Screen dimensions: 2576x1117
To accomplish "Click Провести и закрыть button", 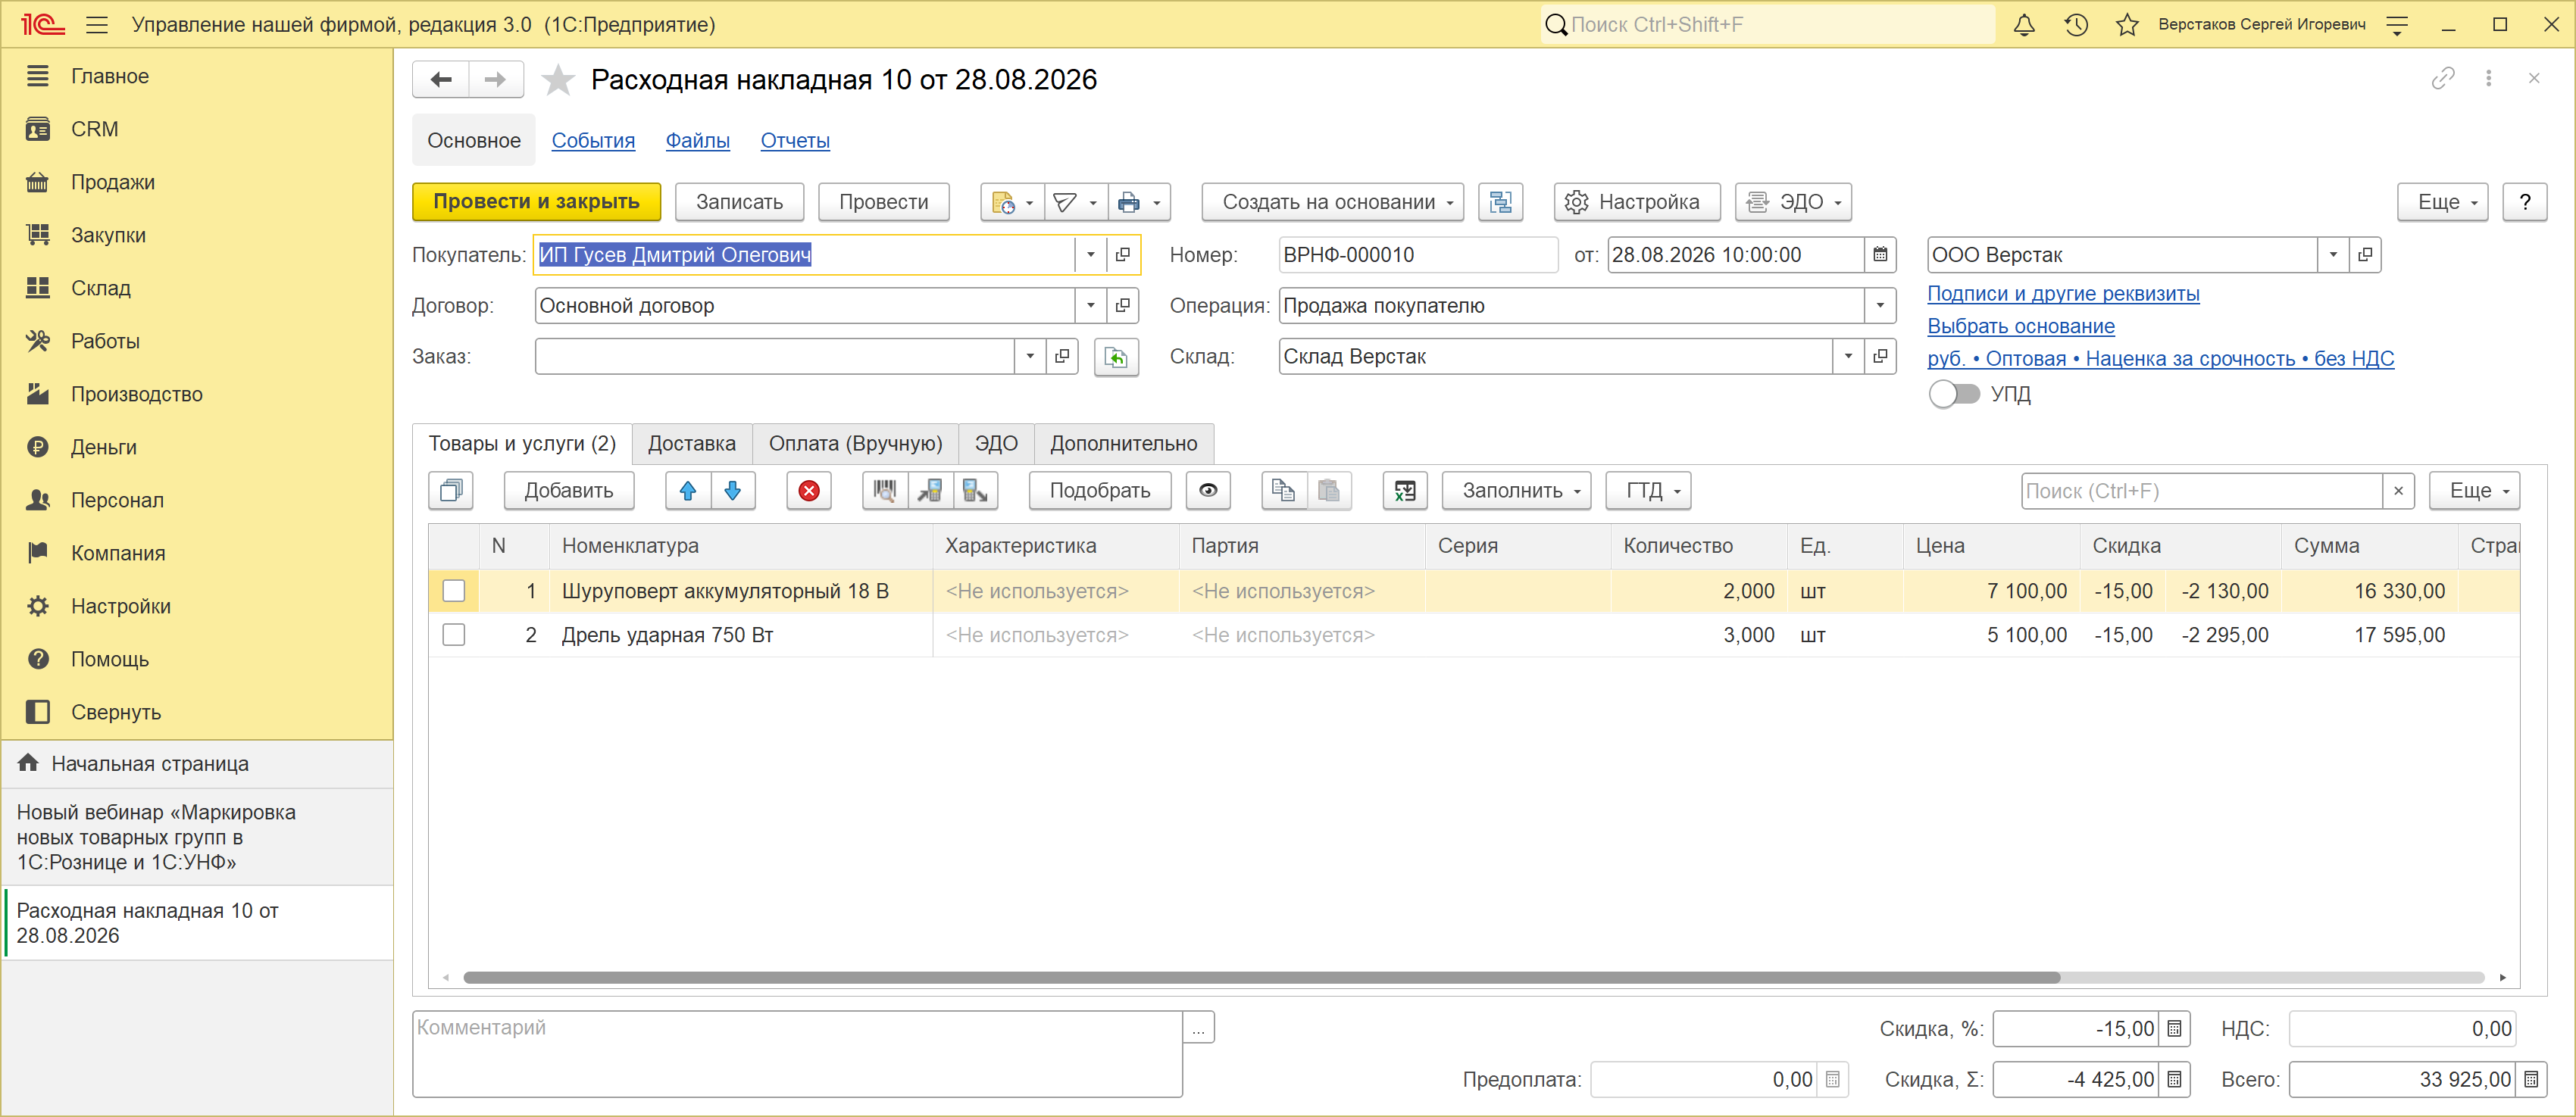I will [x=537, y=202].
